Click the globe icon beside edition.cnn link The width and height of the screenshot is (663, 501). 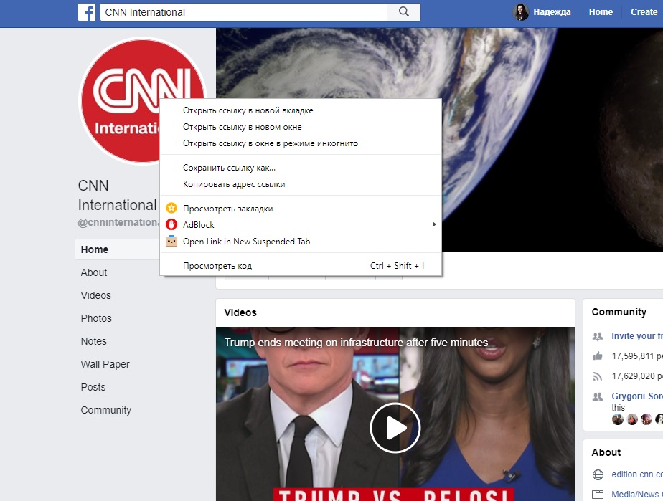[598, 474]
